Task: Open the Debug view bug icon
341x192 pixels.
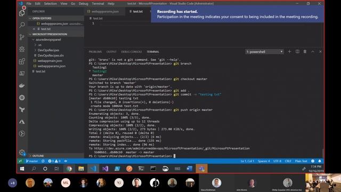Action: 22,49
